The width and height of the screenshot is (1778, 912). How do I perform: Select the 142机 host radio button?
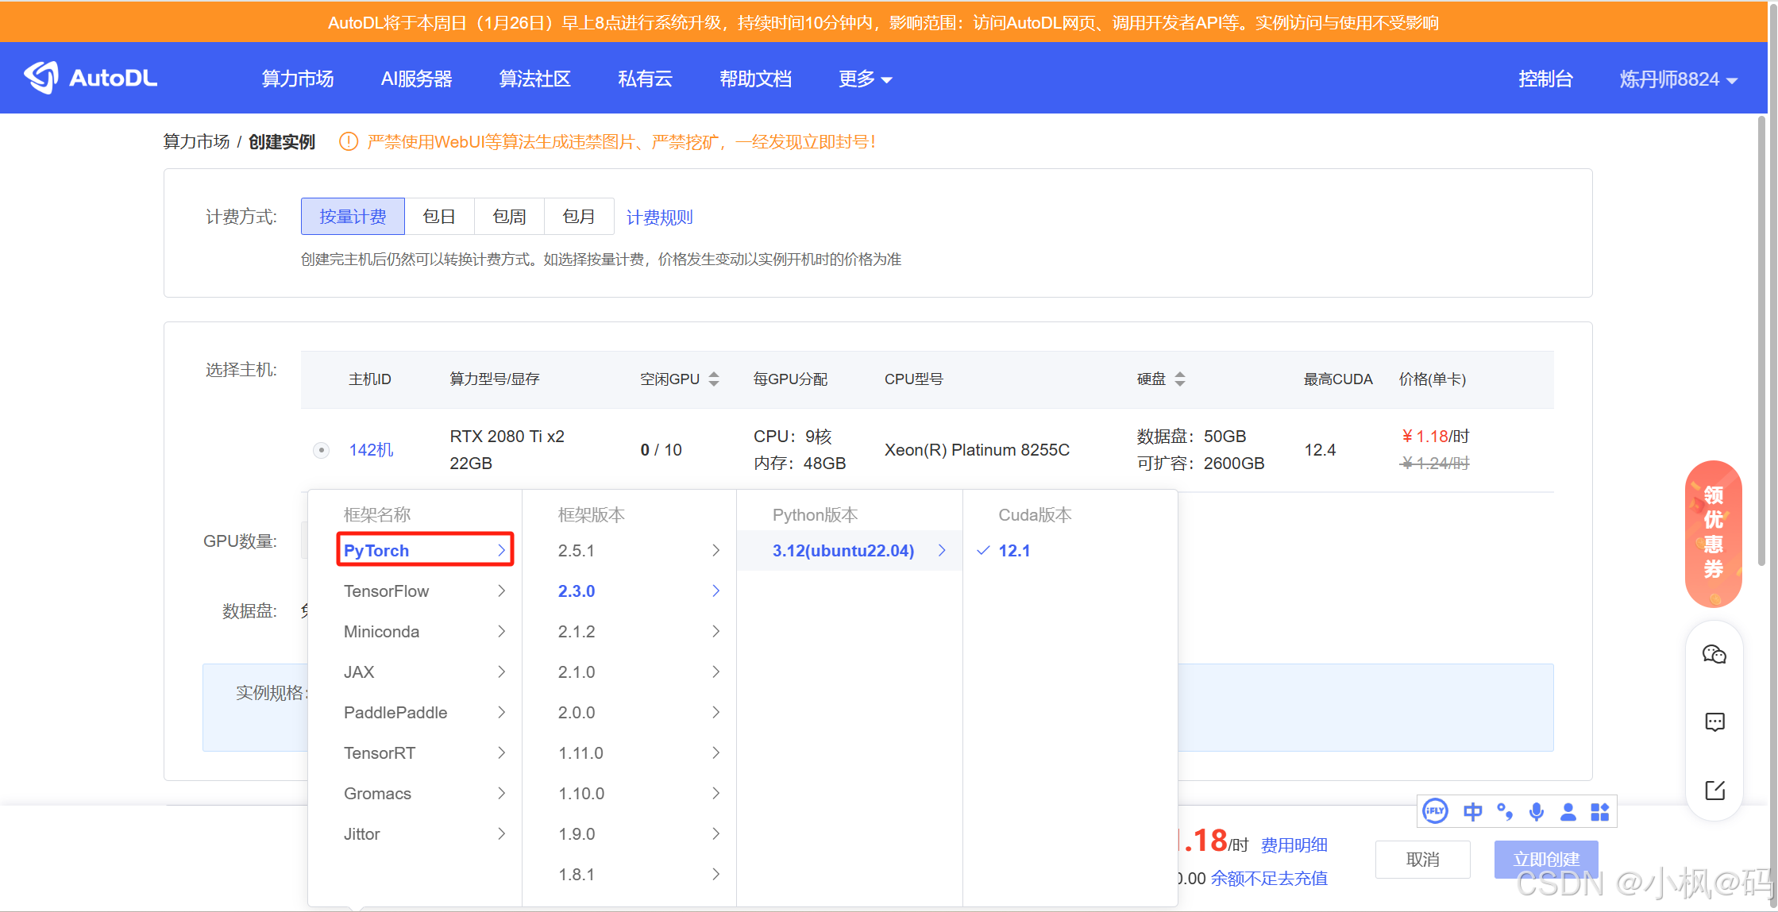321,451
